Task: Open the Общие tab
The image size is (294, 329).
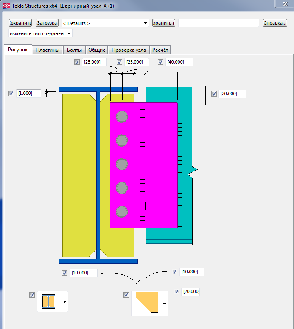Action: [x=97, y=50]
